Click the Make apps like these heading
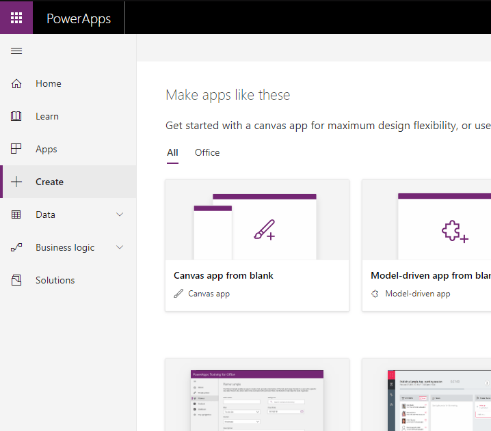Screen dimensions: 491x431 pyautogui.click(x=228, y=95)
